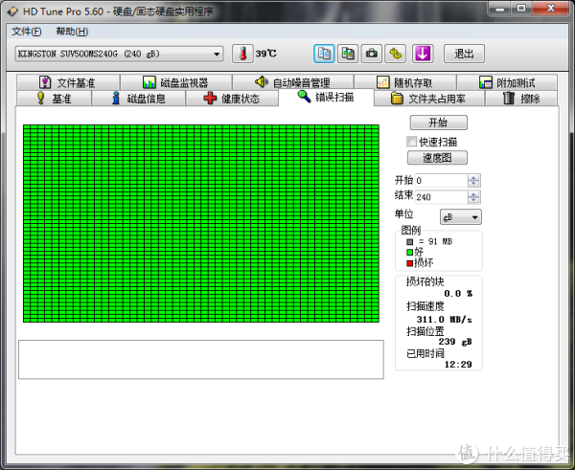This screenshot has width=575, height=470.
Task: Open the 单位 unit dropdown
Action: pos(461,217)
